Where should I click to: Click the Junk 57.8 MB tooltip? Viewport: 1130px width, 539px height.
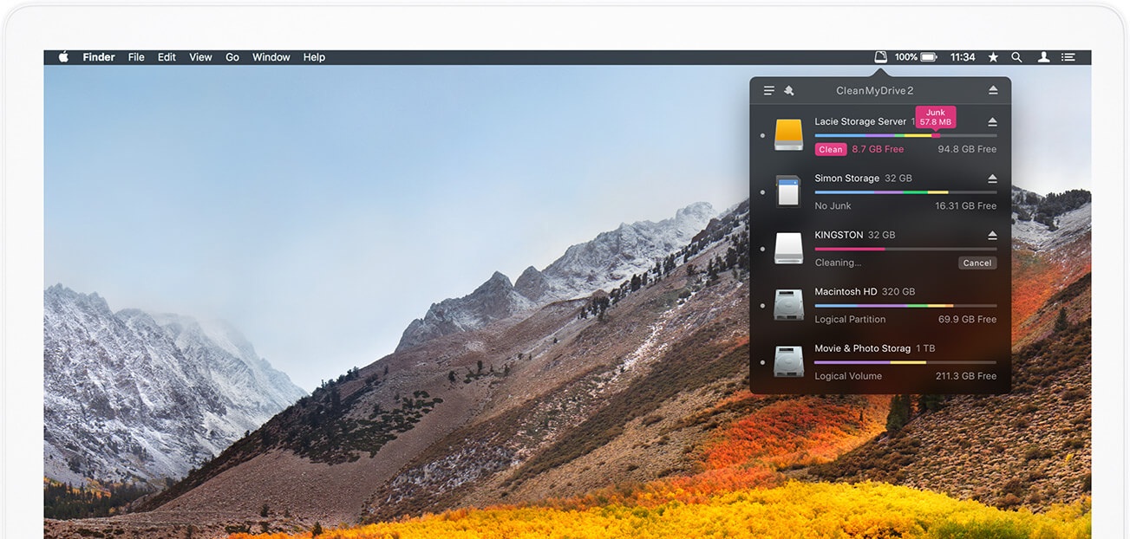tap(936, 117)
